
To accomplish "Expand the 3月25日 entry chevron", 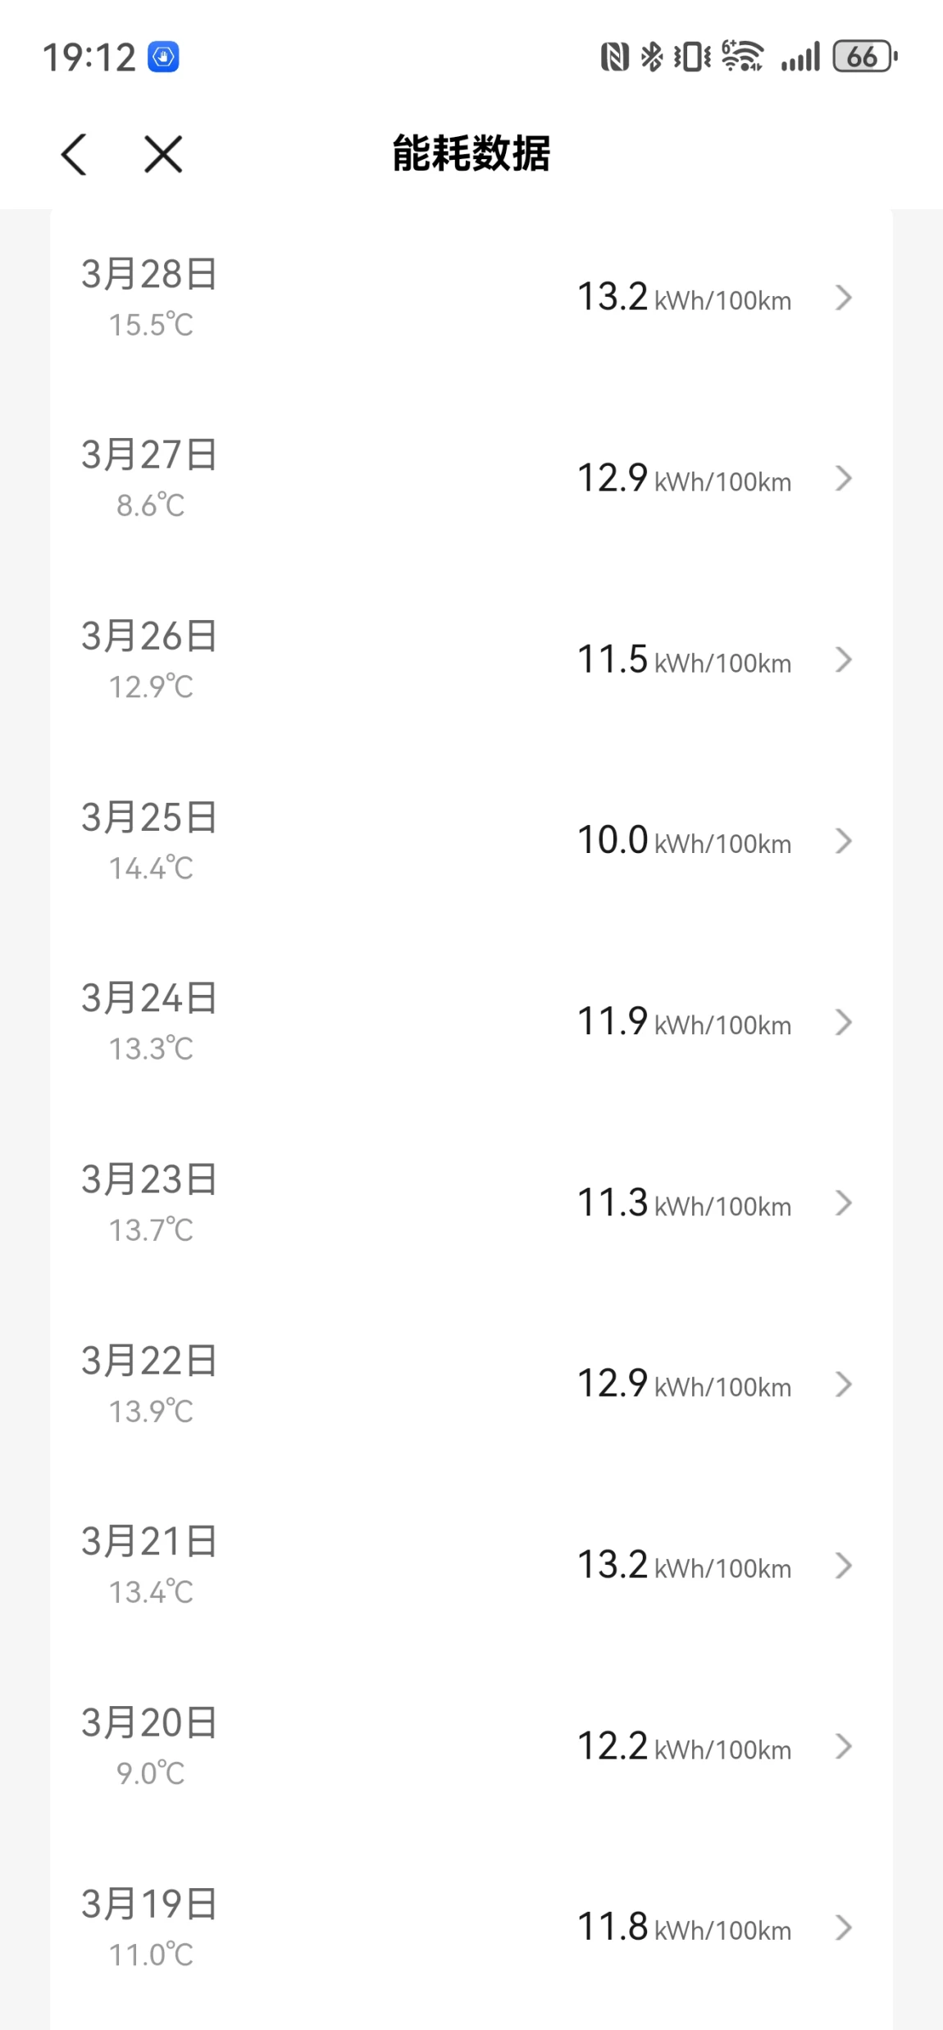I will coord(843,841).
